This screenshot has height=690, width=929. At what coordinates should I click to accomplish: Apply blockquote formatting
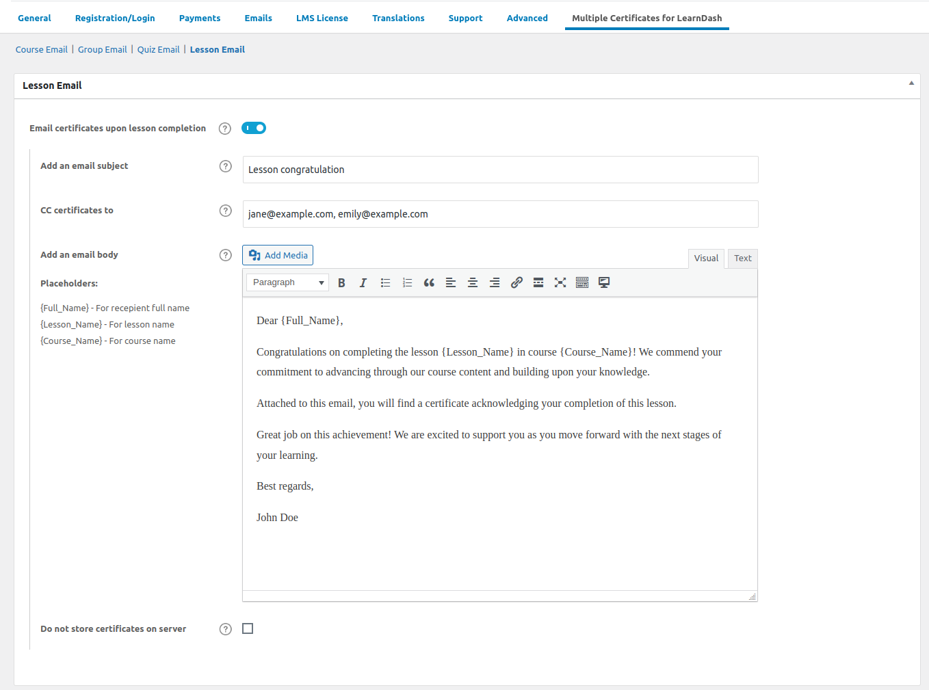[x=429, y=282]
